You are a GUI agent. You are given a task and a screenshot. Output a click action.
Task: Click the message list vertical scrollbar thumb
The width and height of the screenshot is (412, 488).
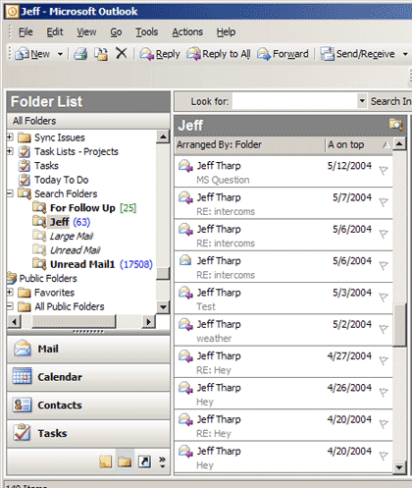pos(399,324)
